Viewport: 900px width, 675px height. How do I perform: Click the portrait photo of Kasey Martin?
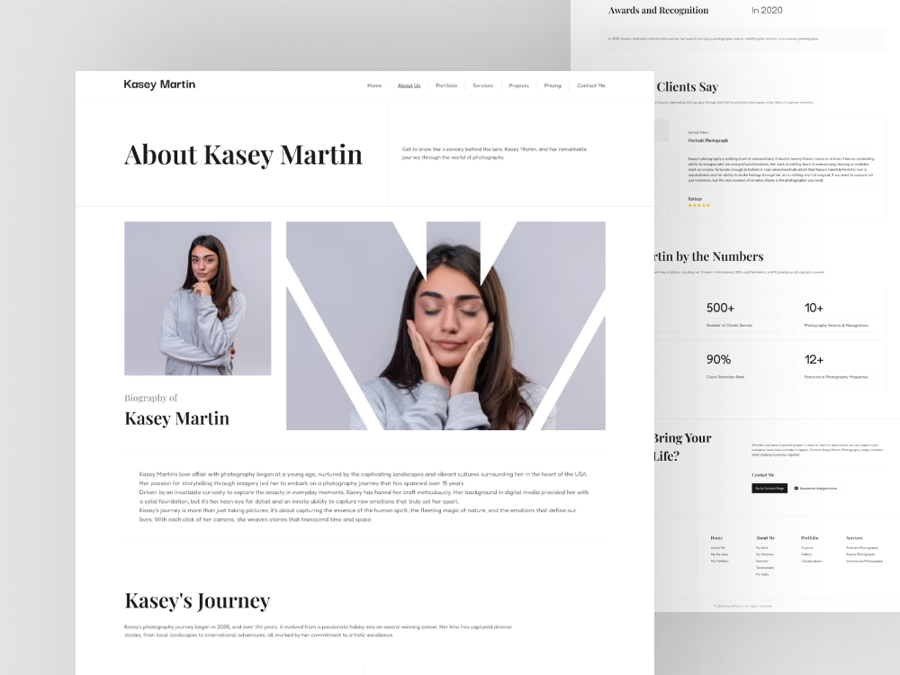coord(197,298)
